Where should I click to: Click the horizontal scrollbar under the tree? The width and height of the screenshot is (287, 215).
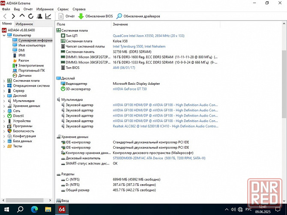click(x=24, y=200)
